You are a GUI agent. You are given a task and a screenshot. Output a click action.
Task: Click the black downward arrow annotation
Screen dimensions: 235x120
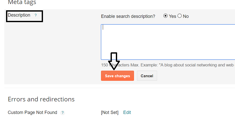(114, 61)
